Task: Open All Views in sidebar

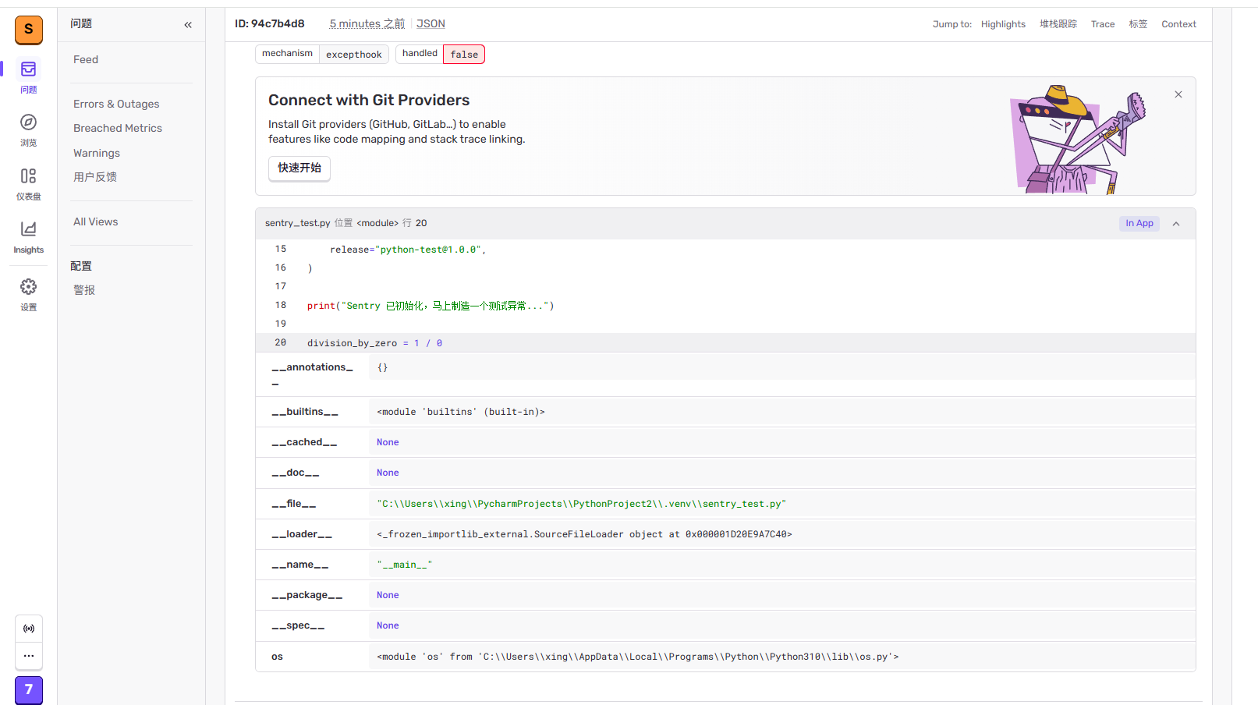Action: [96, 222]
